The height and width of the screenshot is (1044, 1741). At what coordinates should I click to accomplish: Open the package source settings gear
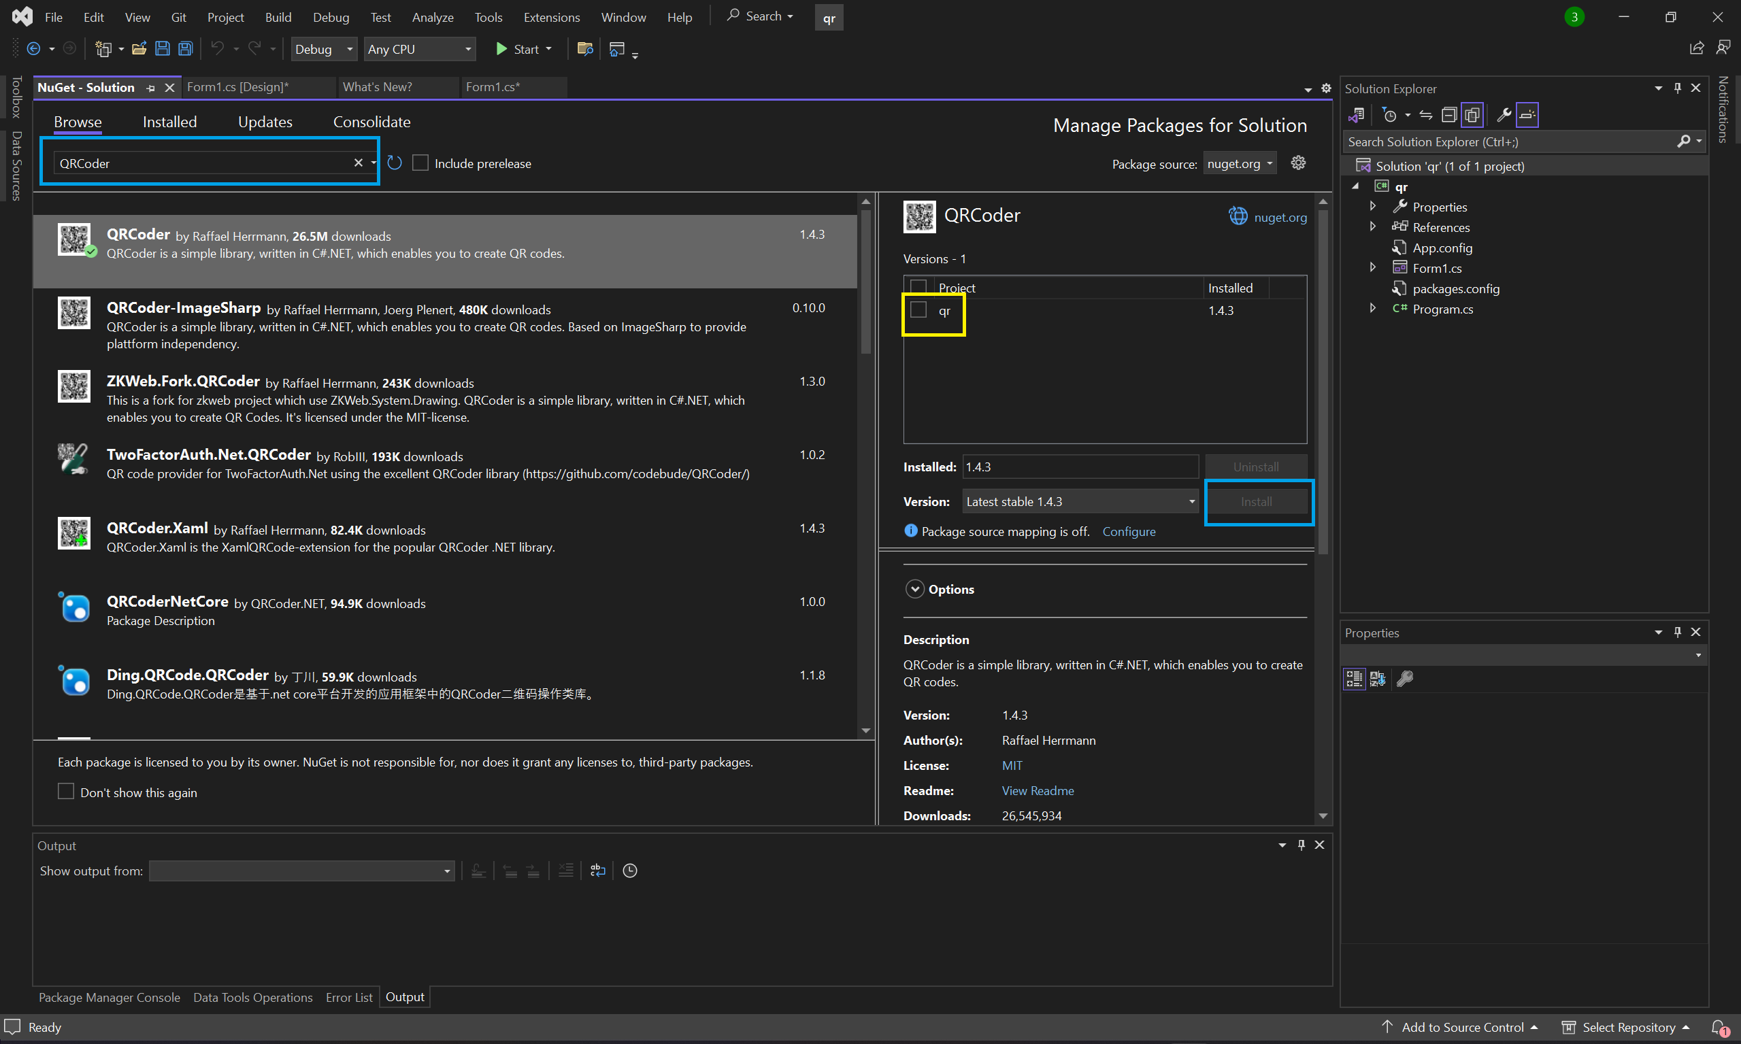pos(1298,163)
